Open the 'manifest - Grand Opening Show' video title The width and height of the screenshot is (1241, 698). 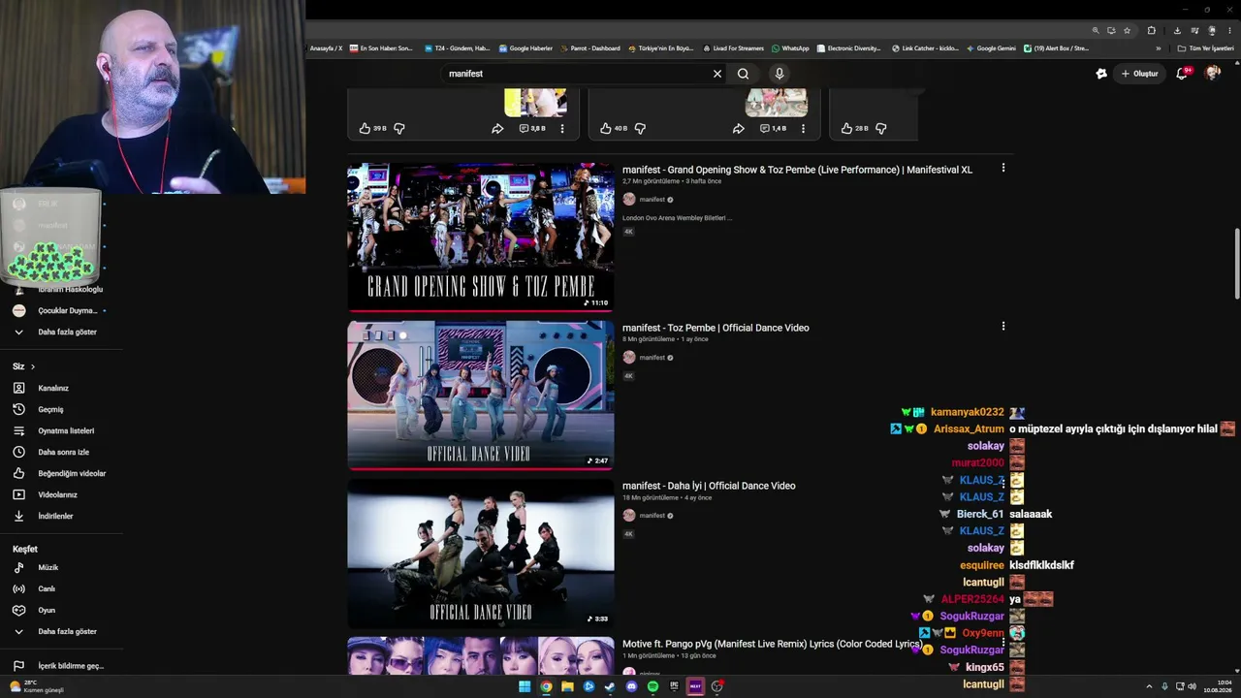[797, 170]
